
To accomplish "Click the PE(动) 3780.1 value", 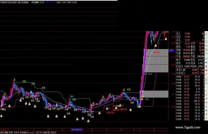I will coord(201,66).
